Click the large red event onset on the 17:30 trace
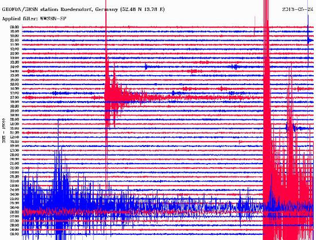Screen dimensions: 316x240 (x=106, y=98)
